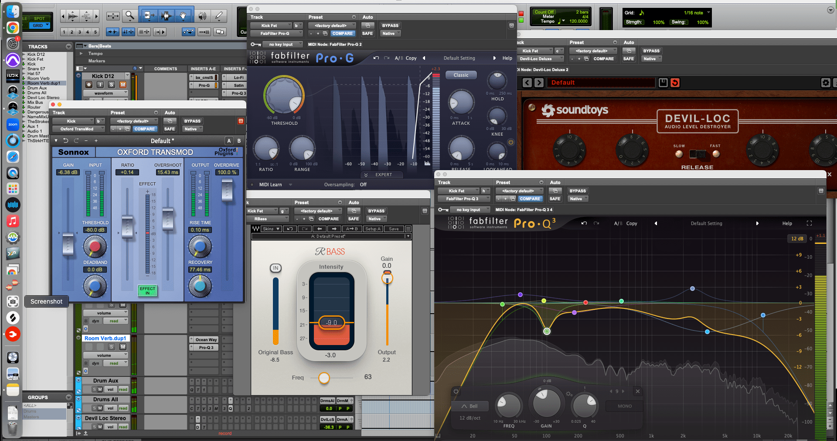Open Bell filter shape menu in Pro-Q 3
Viewport: 837px width, 441px height.
[x=469, y=406]
